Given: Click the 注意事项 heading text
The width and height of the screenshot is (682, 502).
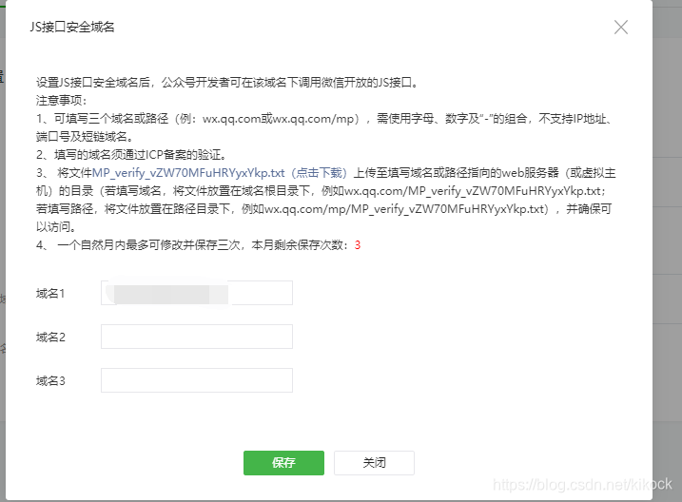Looking at the screenshot, I should click(x=61, y=101).
